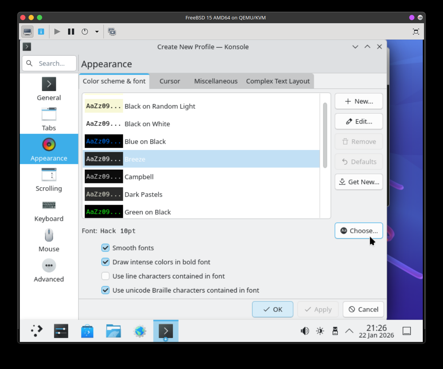Screen dimensions: 443x369
Task: Go to Advanced settings page
Action: click(49, 270)
